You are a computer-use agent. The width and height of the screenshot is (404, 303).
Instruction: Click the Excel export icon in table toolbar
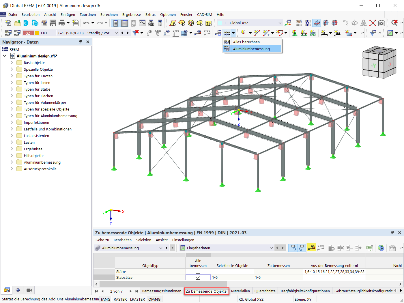[x=370, y=248]
